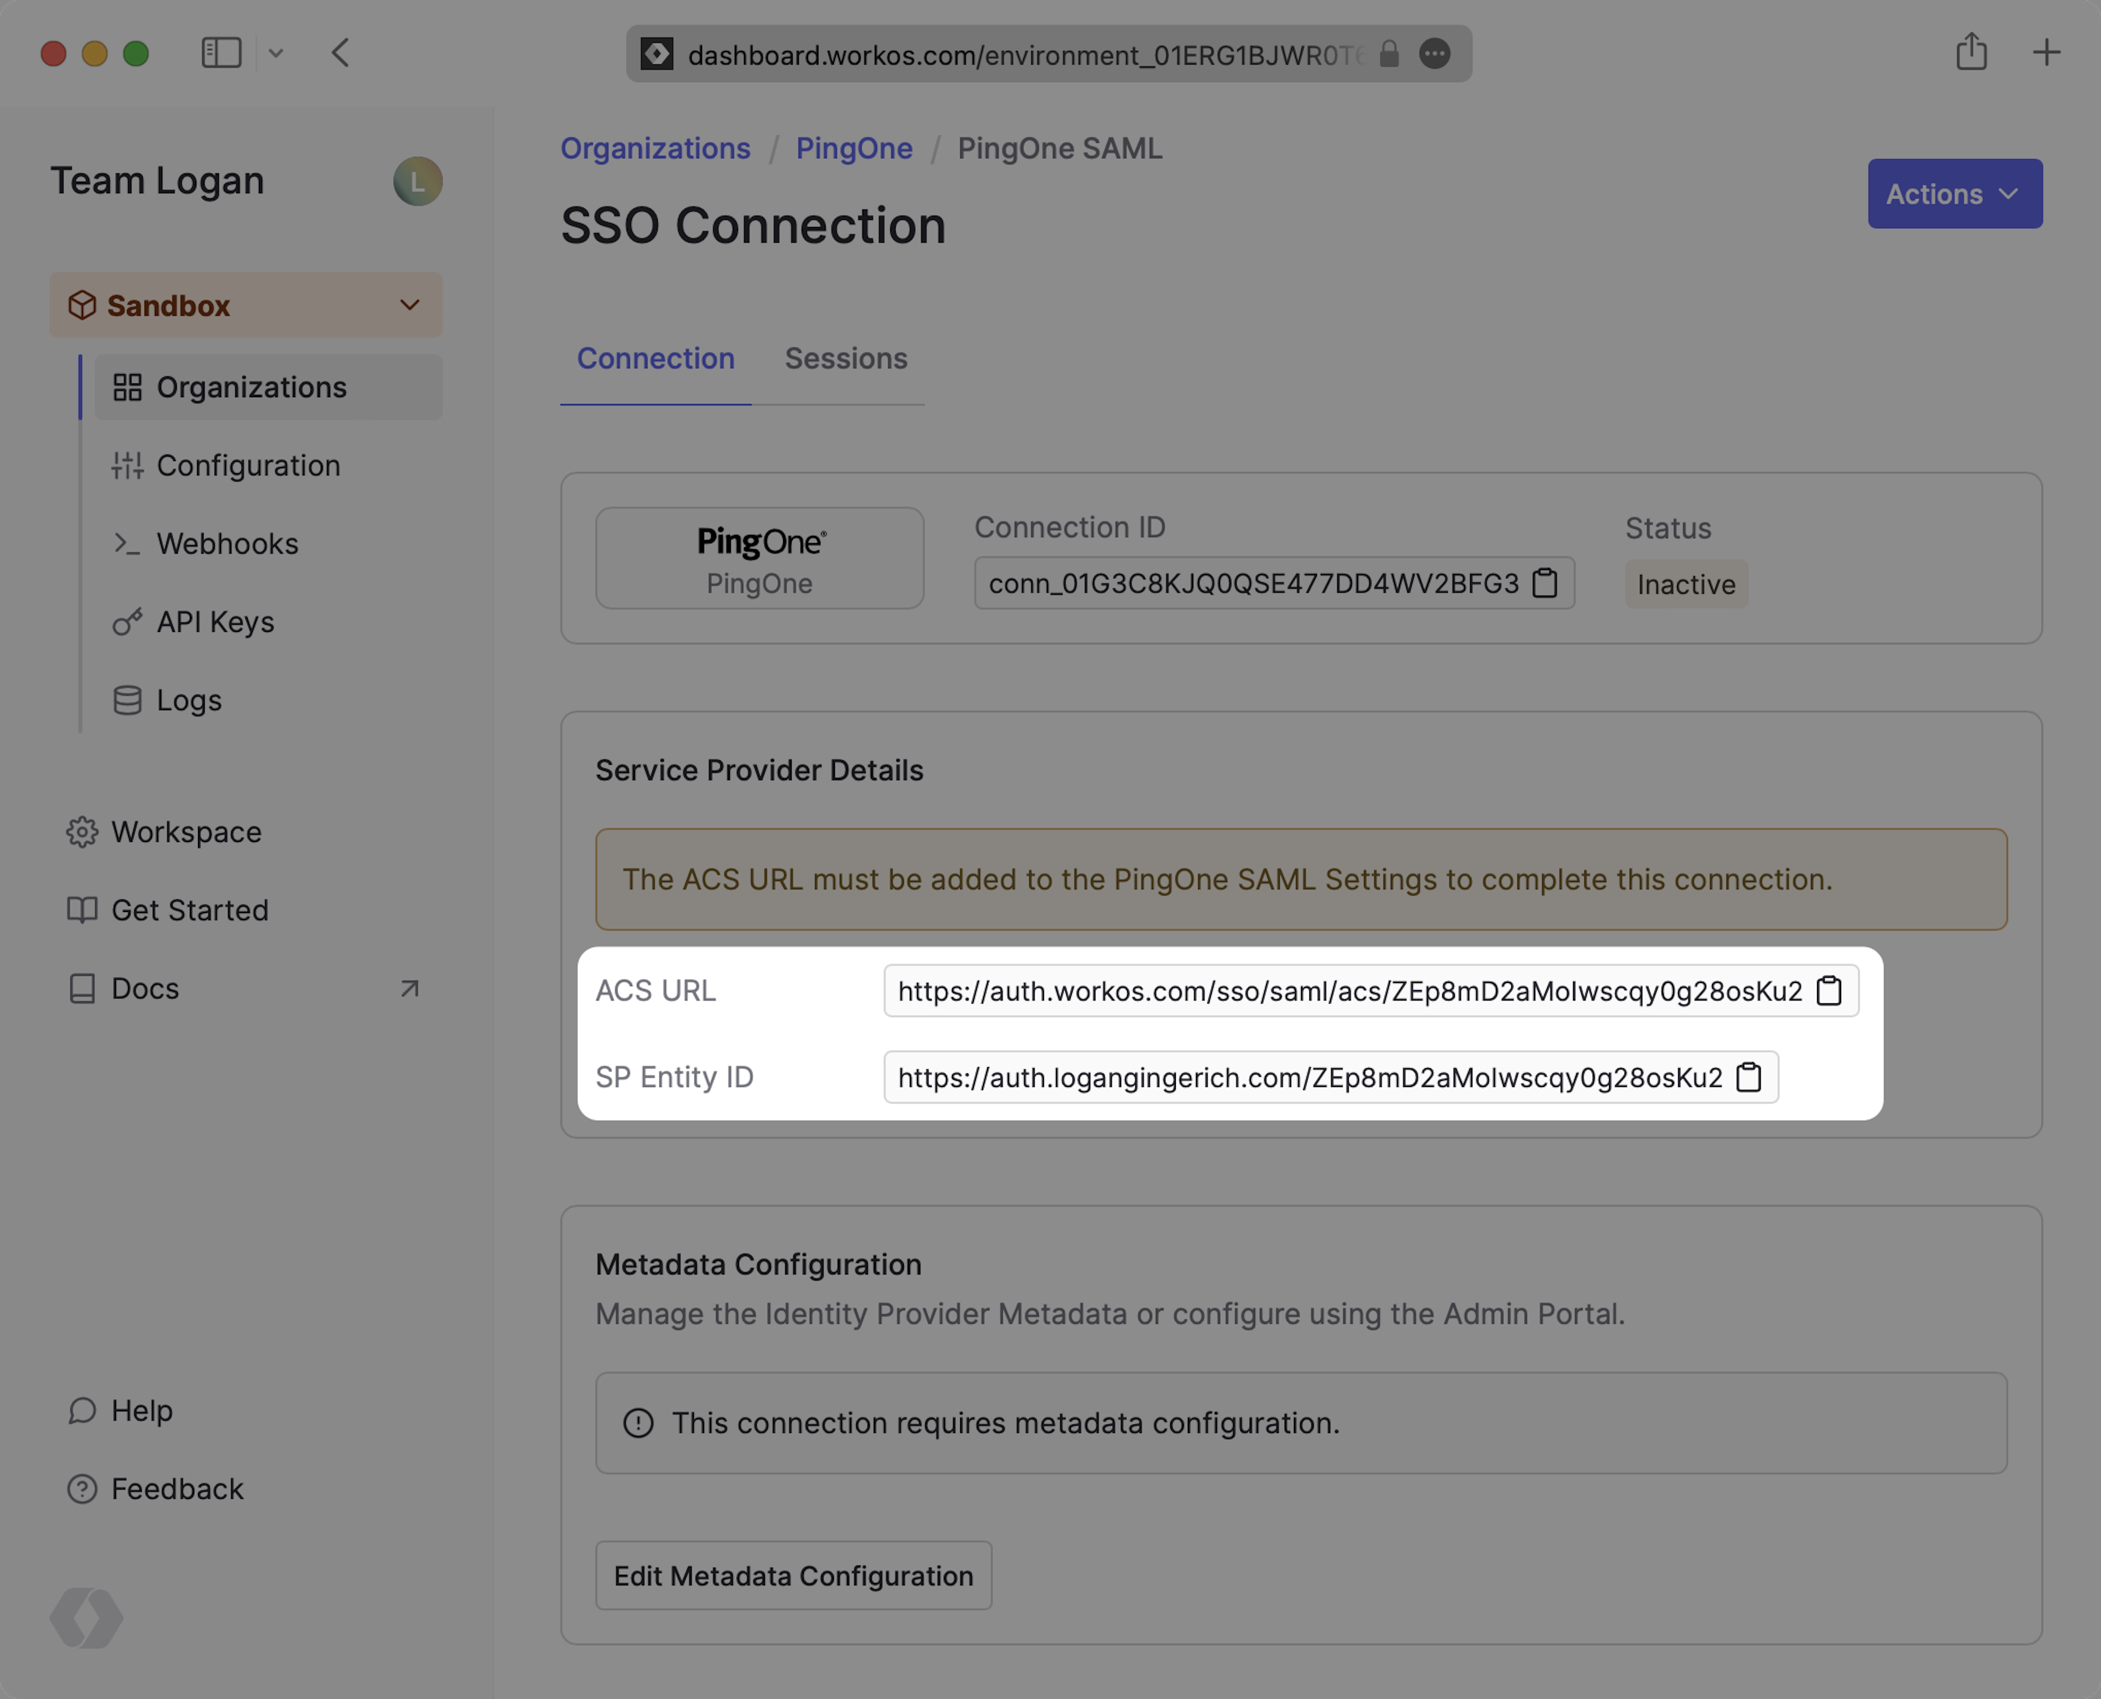Screen dimensions: 2101x1699
Task: Open API Keys in the sidebar
Action: (x=216, y=621)
